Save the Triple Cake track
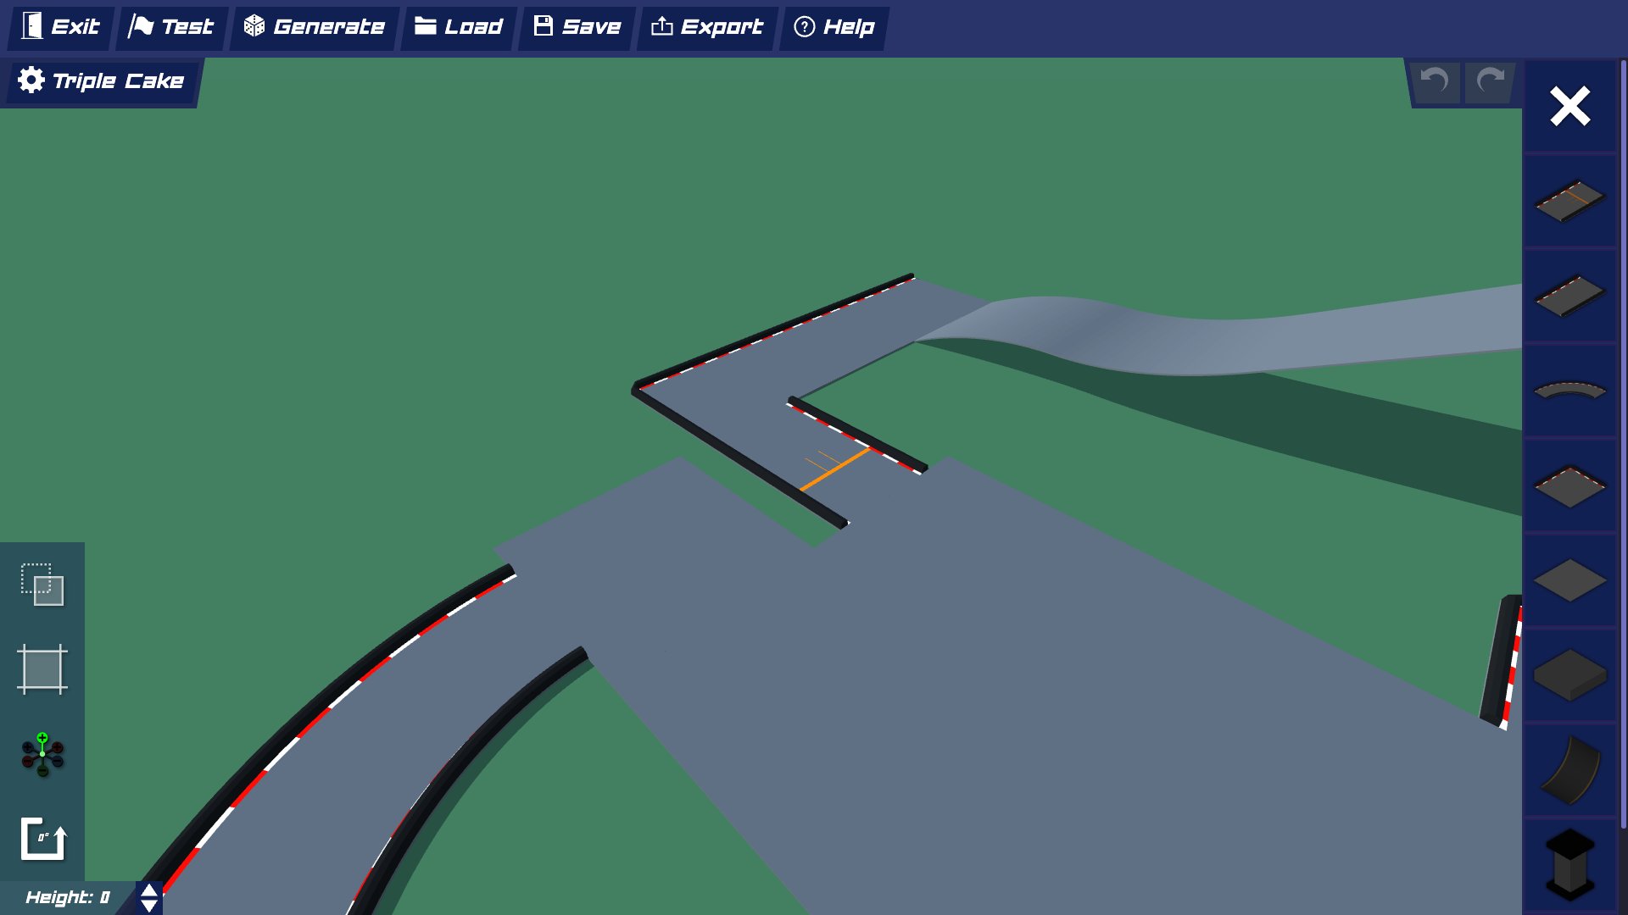1628x915 pixels. pos(576,26)
